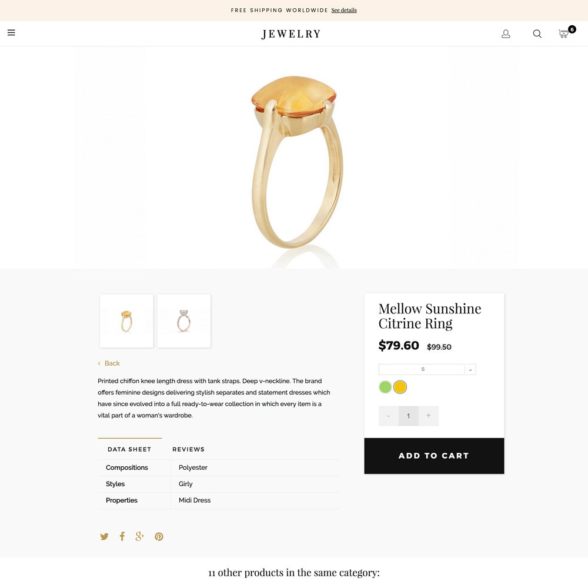The height and width of the screenshot is (588, 588).
Task: Open the hamburger menu
Action: click(11, 32)
